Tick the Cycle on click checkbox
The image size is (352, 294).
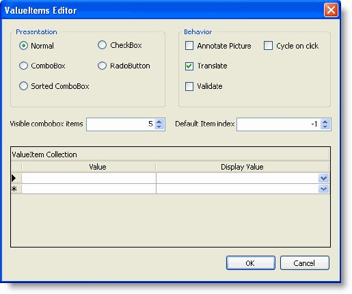click(x=268, y=45)
